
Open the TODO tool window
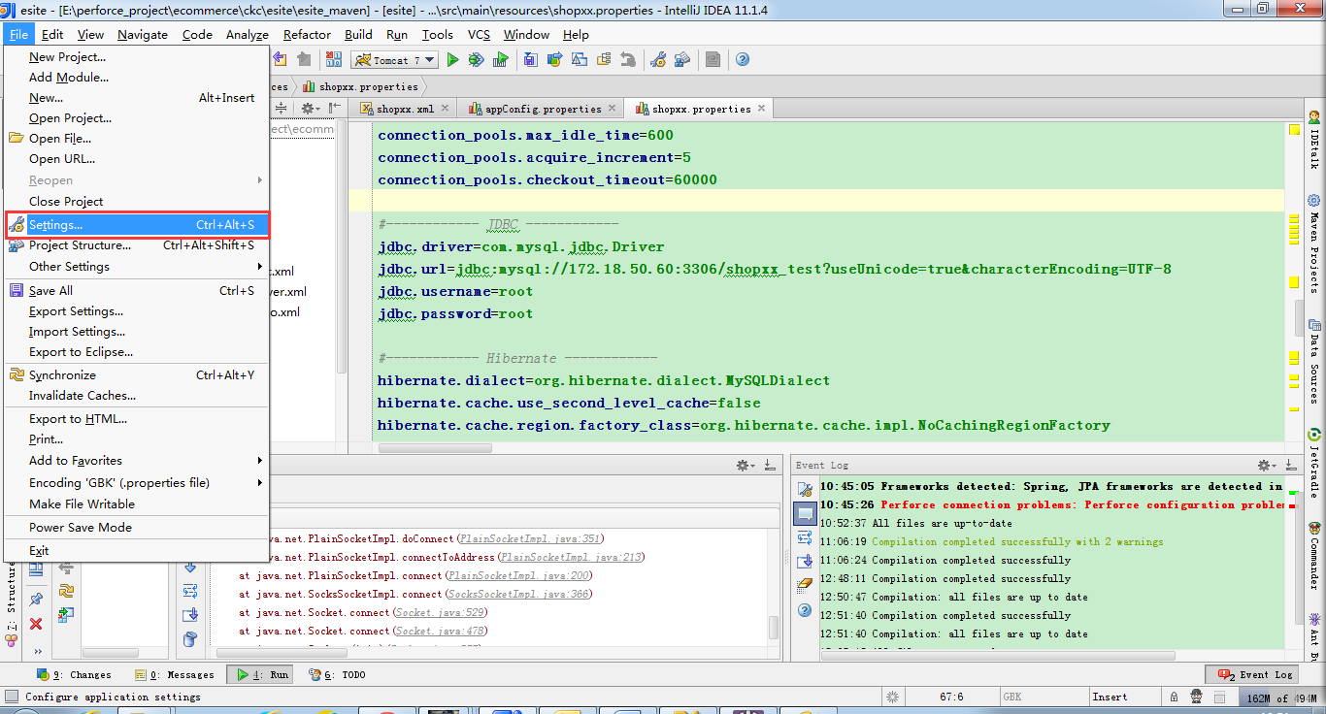[338, 674]
